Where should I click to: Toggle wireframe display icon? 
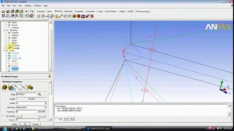[27, 16]
